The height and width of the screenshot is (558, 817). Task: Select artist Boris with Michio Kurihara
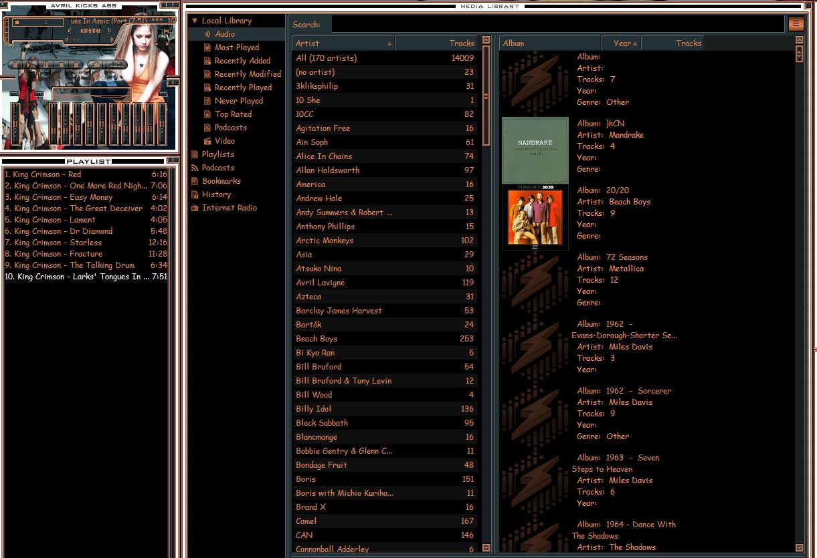(x=385, y=493)
